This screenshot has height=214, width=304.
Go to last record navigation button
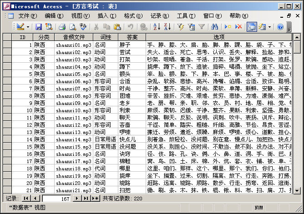pos(86,199)
